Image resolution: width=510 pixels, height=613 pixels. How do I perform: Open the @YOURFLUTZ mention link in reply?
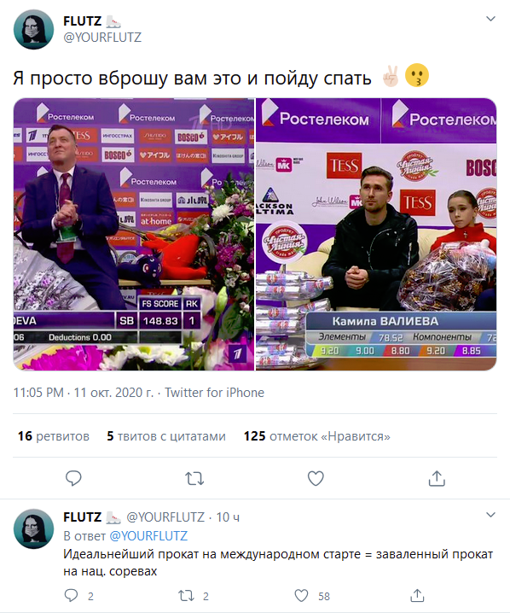point(148,535)
